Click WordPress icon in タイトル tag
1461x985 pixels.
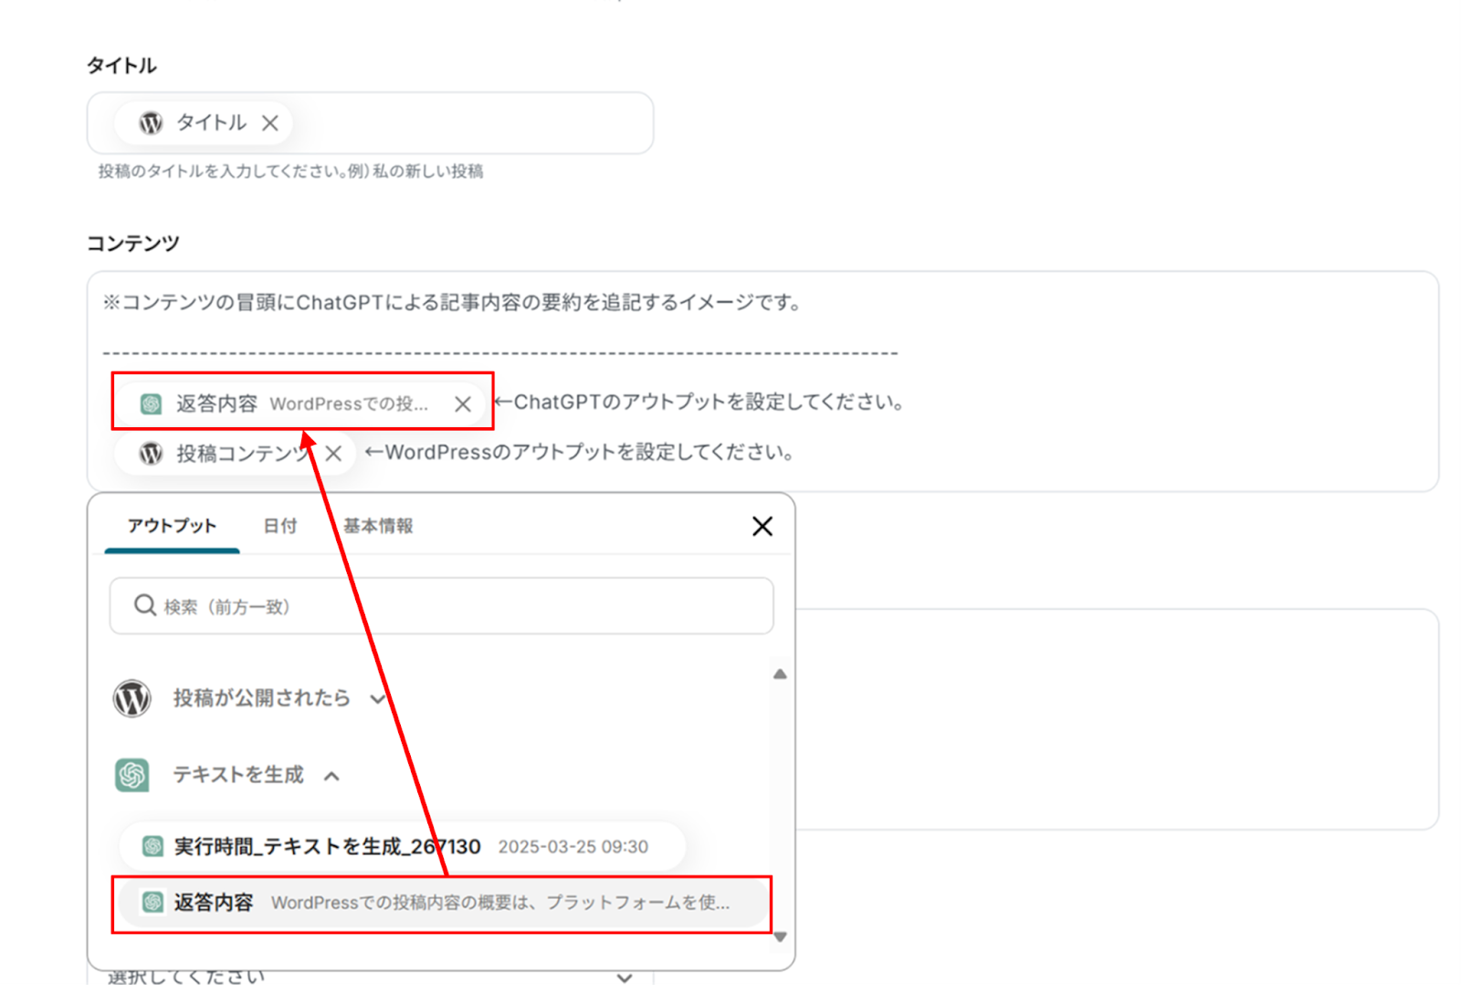pyautogui.click(x=151, y=123)
